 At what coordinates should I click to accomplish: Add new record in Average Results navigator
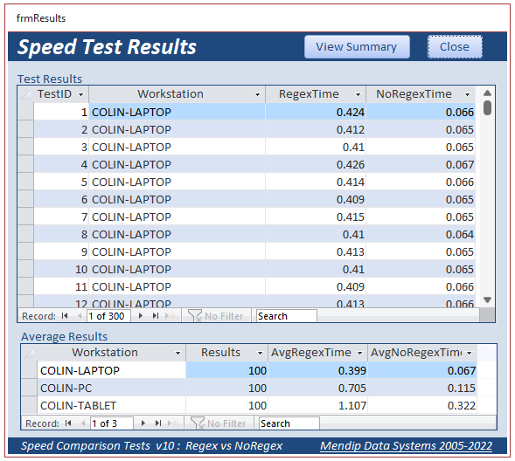173,423
